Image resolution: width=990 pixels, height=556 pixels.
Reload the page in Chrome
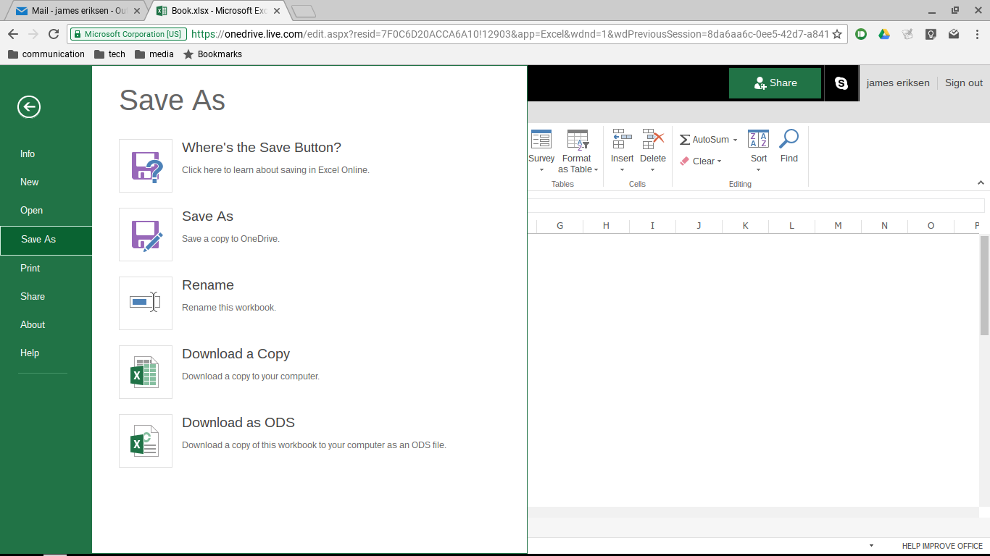54,34
